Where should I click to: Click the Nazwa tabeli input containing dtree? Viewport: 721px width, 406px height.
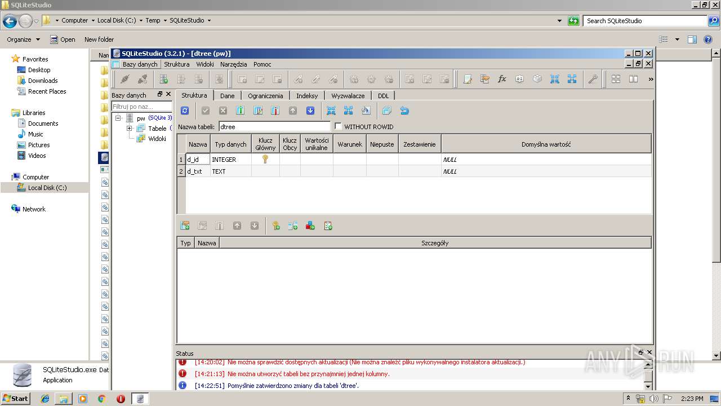tap(274, 127)
